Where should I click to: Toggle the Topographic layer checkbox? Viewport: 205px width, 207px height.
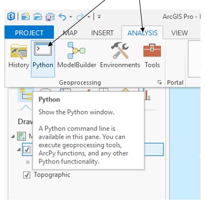[x=26, y=175]
